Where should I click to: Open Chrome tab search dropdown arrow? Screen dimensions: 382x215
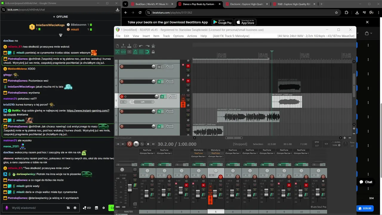pyautogui.click(x=125, y=4)
